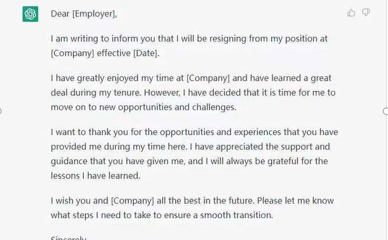Select the circular handle on right edge
This screenshot has width=388, height=240.
(386, 112)
